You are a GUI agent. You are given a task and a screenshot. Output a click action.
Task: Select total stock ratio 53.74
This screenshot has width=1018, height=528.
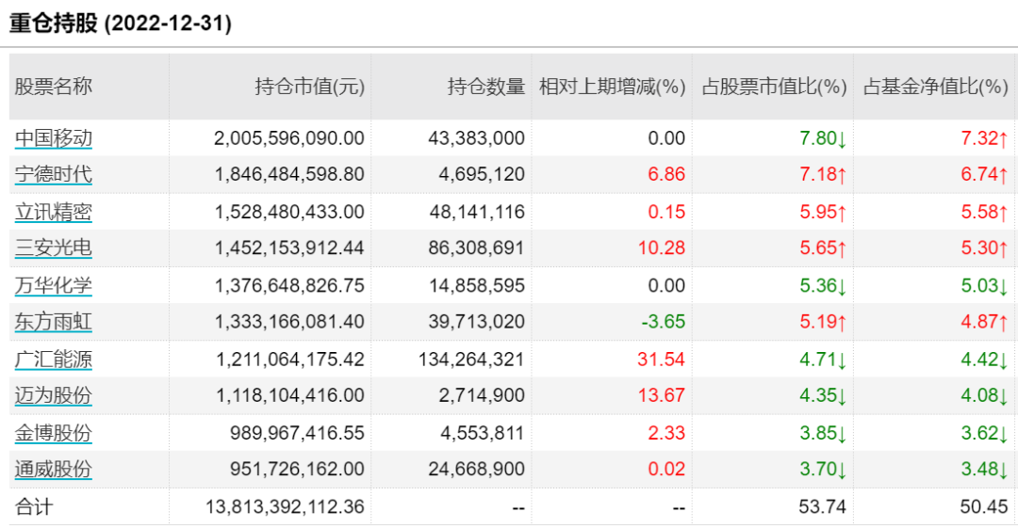(823, 506)
